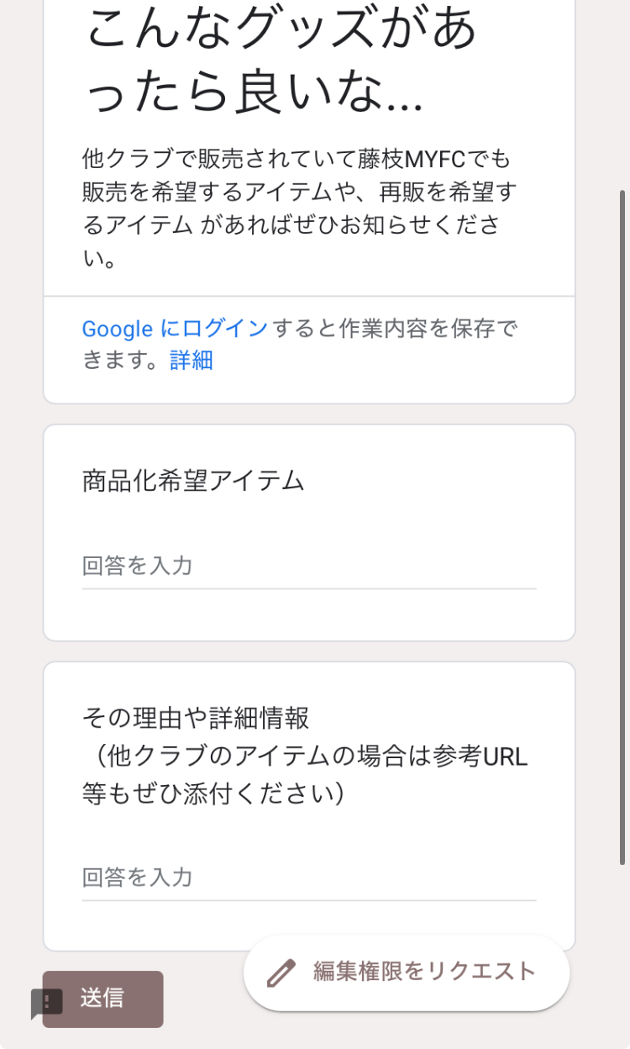Focus the その理由や詳細情報 answer field

point(308,878)
